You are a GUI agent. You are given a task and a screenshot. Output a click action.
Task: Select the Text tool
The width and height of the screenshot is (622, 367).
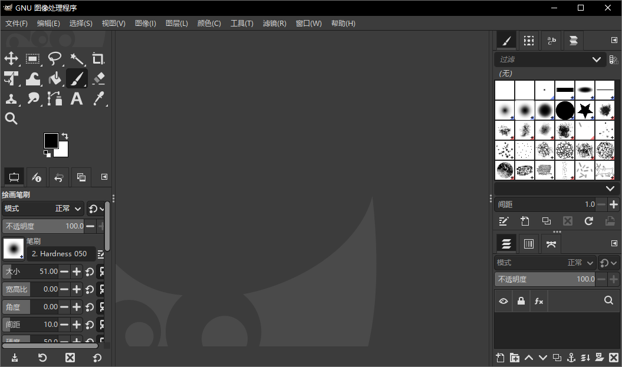pyautogui.click(x=77, y=98)
